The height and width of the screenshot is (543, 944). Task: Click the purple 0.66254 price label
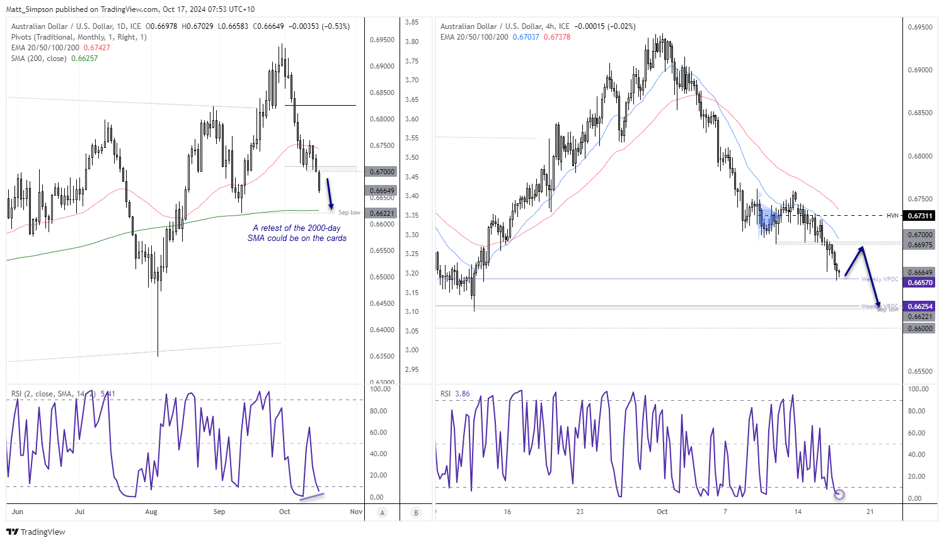pyautogui.click(x=920, y=306)
